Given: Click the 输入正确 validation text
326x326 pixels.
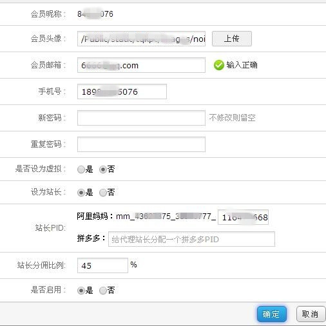Looking at the screenshot, I should pos(242,65).
